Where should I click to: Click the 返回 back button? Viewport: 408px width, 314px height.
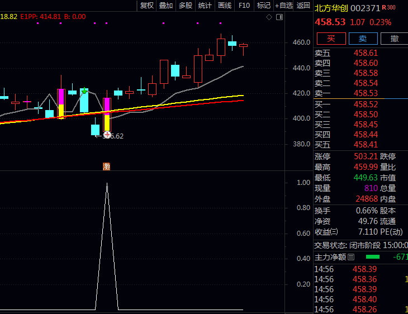click(x=303, y=6)
